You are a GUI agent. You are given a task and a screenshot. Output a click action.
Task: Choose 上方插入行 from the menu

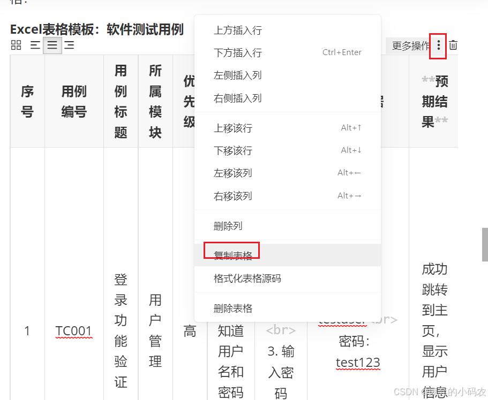pos(288,30)
